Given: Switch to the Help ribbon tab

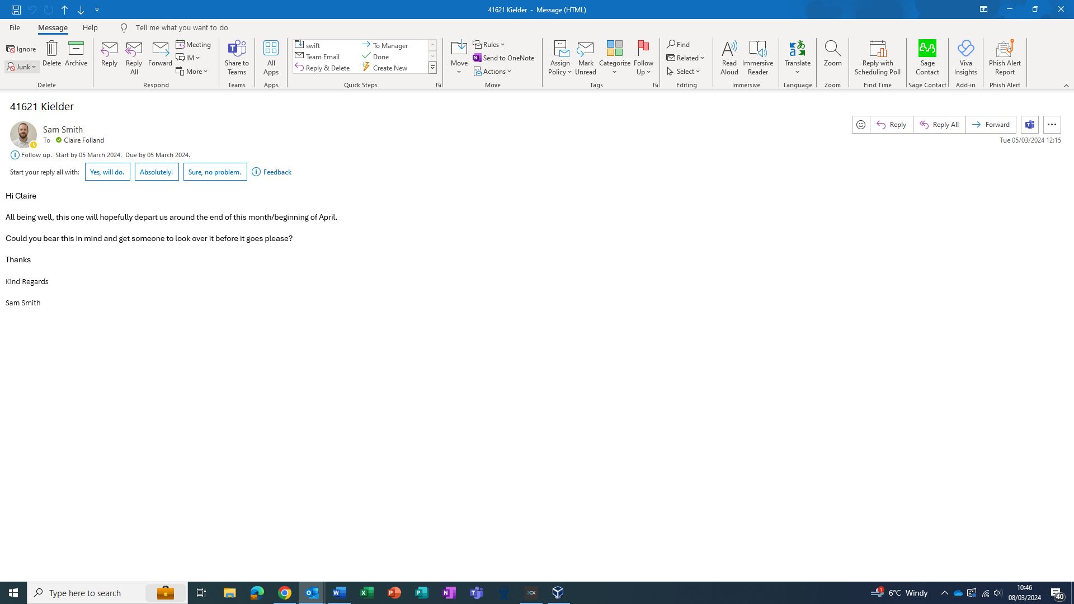Looking at the screenshot, I should 90,27.
